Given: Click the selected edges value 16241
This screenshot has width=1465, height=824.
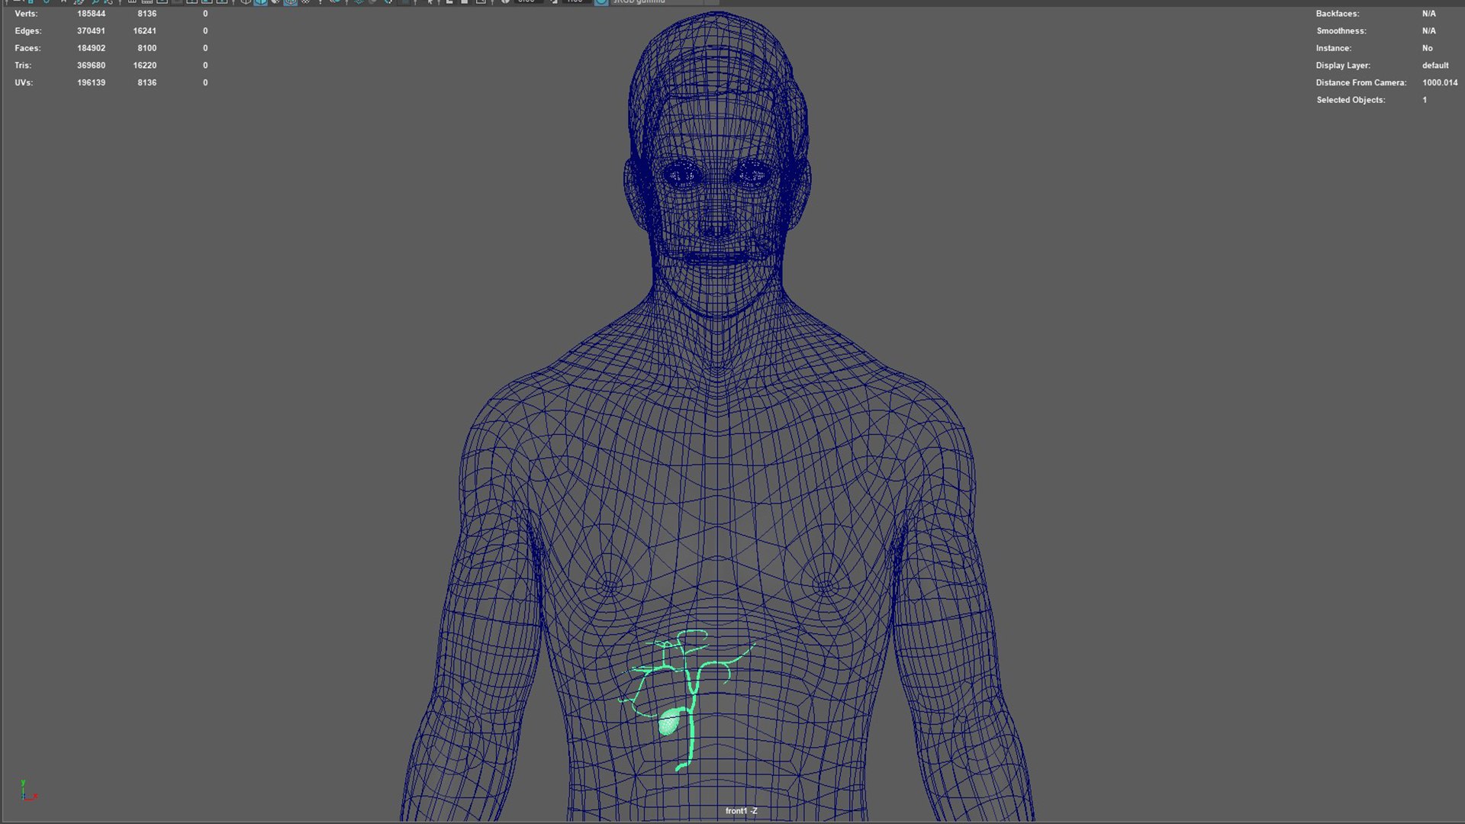Looking at the screenshot, I should tap(144, 31).
